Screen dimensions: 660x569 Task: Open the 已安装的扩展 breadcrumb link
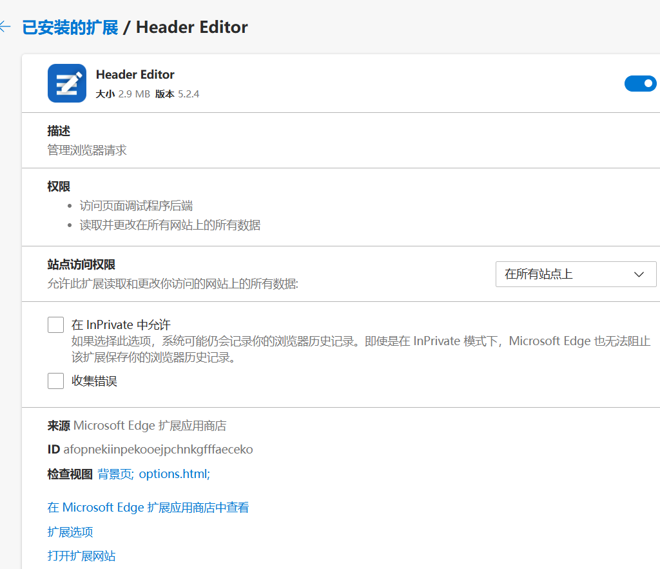[70, 27]
